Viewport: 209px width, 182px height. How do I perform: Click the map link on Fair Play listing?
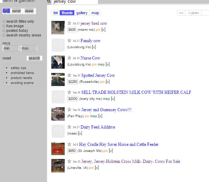(94, 116)
